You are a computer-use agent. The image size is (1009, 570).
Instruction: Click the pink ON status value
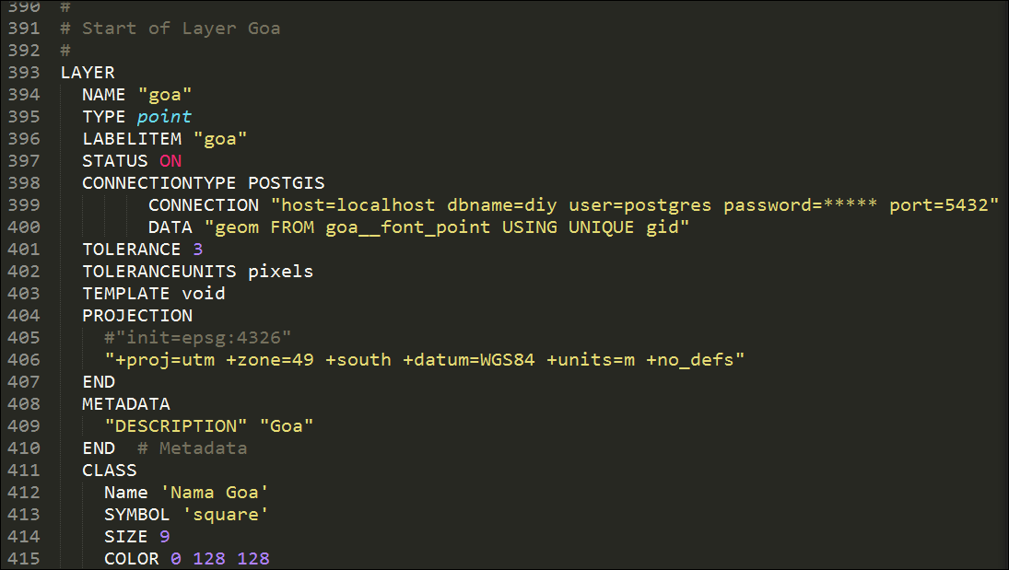[170, 161]
